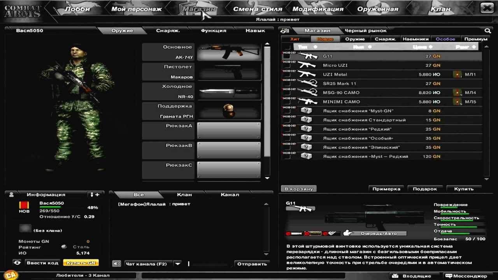Select the Граната РГН support slot
Viewport: 498px width, 280px height.
(x=229, y=111)
